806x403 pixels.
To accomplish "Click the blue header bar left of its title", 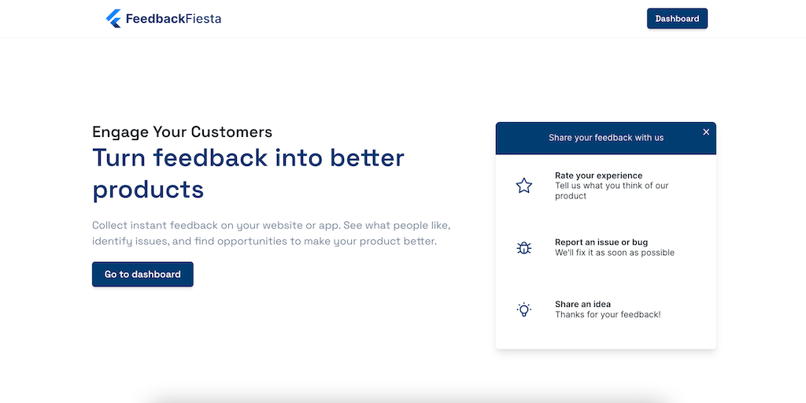I will click(x=519, y=138).
